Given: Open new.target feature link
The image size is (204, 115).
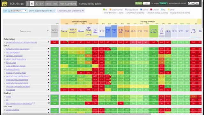Looking at the screenshot, I should pos(11,90).
